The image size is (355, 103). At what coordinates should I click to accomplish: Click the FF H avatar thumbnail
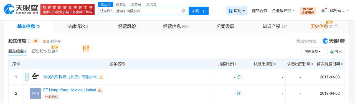point(35,93)
